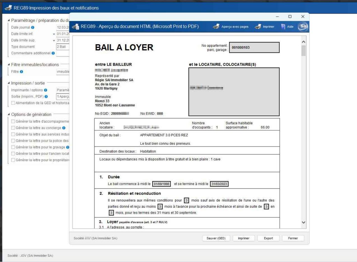Show help for Commentaire additionnel

[x=53, y=53]
